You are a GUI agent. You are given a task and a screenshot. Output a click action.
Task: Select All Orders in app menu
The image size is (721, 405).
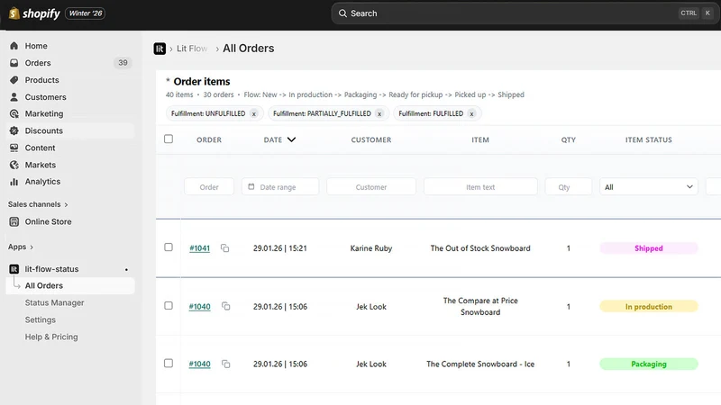(x=70, y=285)
